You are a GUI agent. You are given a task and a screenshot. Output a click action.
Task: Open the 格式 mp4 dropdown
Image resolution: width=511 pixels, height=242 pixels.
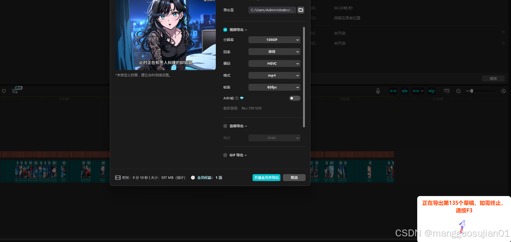click(x=274, y=75)
